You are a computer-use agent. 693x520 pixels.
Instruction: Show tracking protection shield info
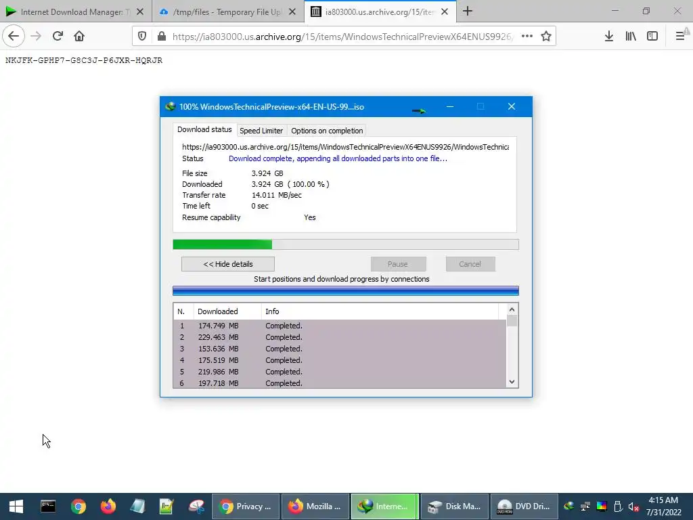(142, 37)
